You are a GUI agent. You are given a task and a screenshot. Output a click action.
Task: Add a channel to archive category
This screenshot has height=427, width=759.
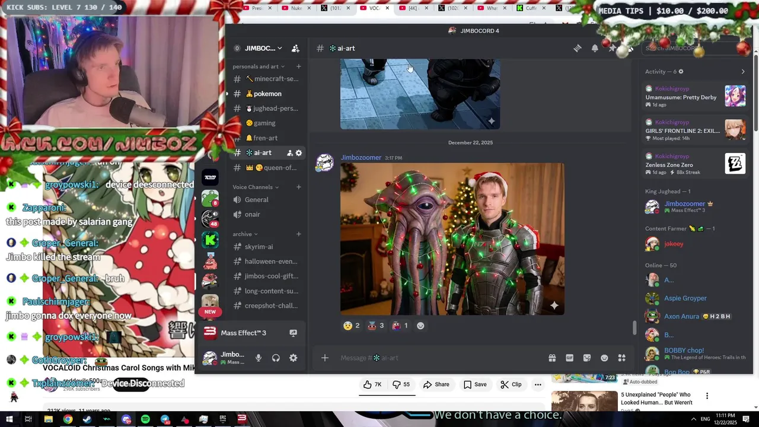click(x=298, y=234)
